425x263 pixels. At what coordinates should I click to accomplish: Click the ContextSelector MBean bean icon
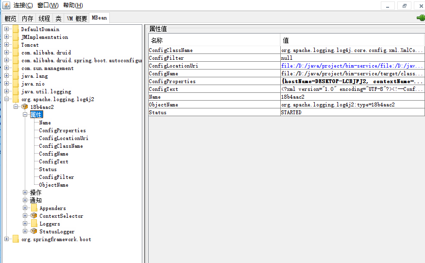click(x=34, y=216)
